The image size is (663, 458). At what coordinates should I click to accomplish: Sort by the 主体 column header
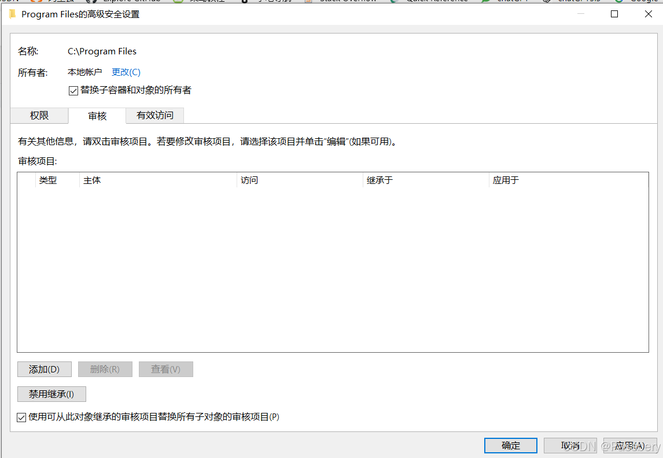coord(158,180)
